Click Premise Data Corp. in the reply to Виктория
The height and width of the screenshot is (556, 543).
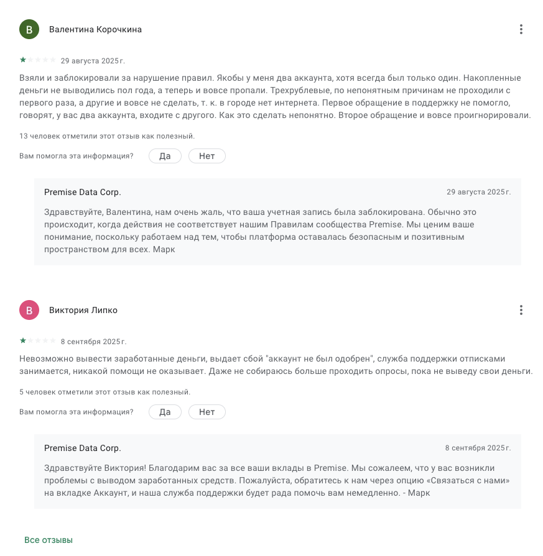83,448
